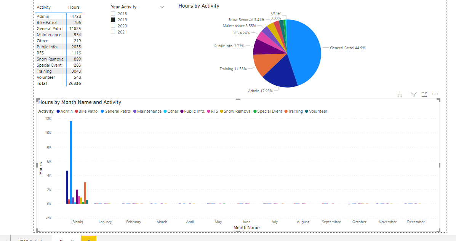Select the Public Info. table row
Image resolution: width=456 pixels, height=241 pixels.
pos(59,47)
